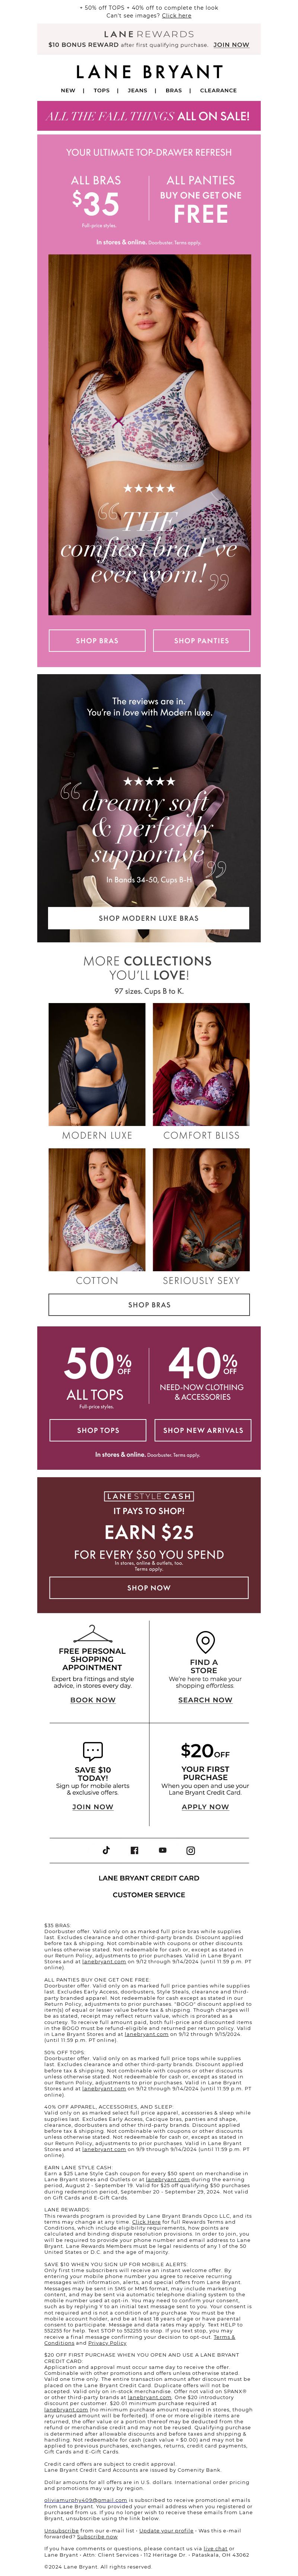The height and width of the screenshot is (2576, 298).
Task: Open the NEW navigation menu item
Action: click(68, 90)
